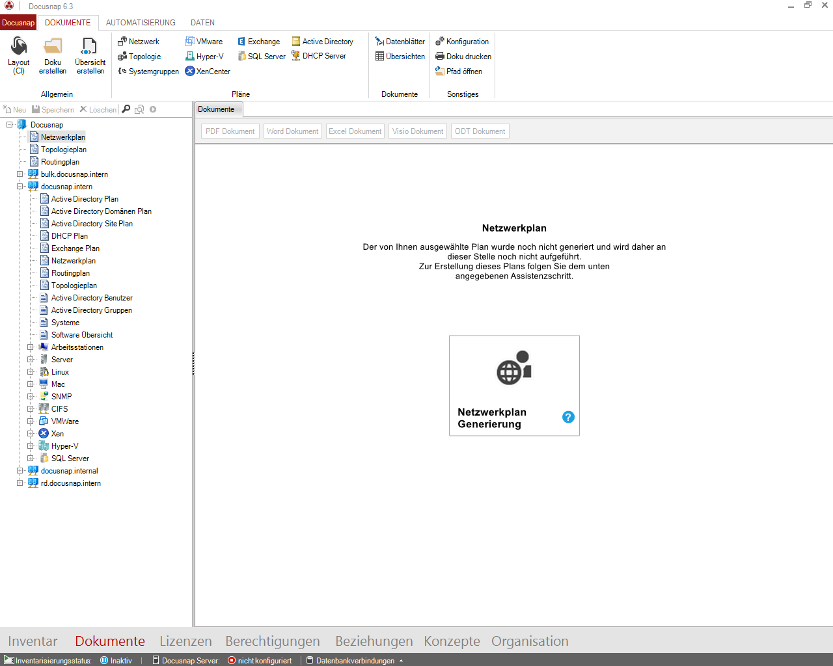Viewport: 833px width, 666px height.
Task: Open Konfiguration in Sonstiges group
Action: coord(462,41)
